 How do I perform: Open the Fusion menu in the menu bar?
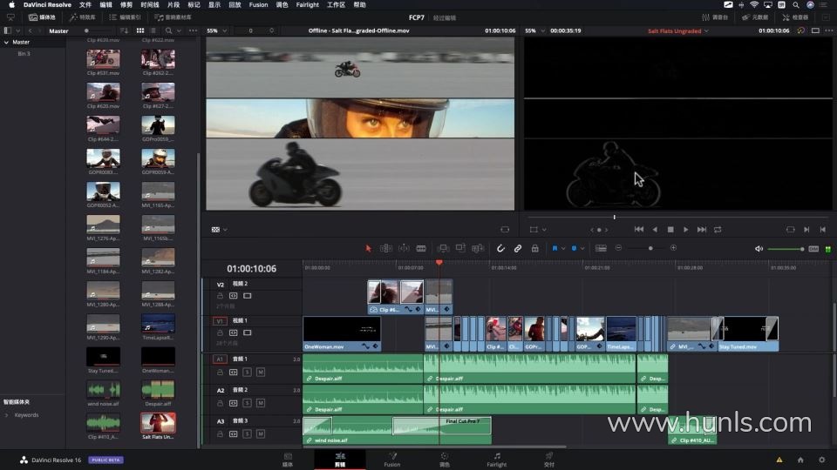point(258,4)
